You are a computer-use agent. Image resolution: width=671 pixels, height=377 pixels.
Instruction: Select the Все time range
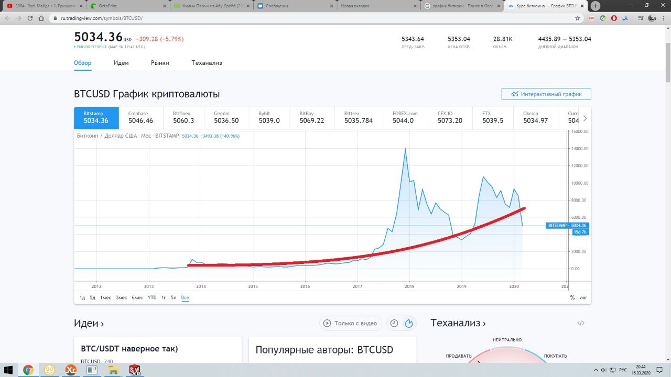click(185, 297)
